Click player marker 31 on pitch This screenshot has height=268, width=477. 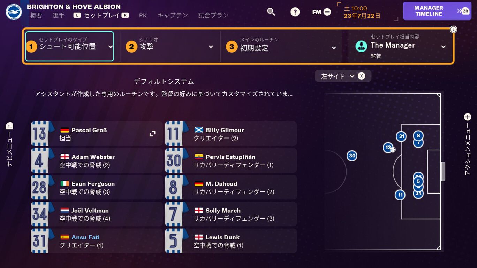pyautogui.click(x=401, y=136)
